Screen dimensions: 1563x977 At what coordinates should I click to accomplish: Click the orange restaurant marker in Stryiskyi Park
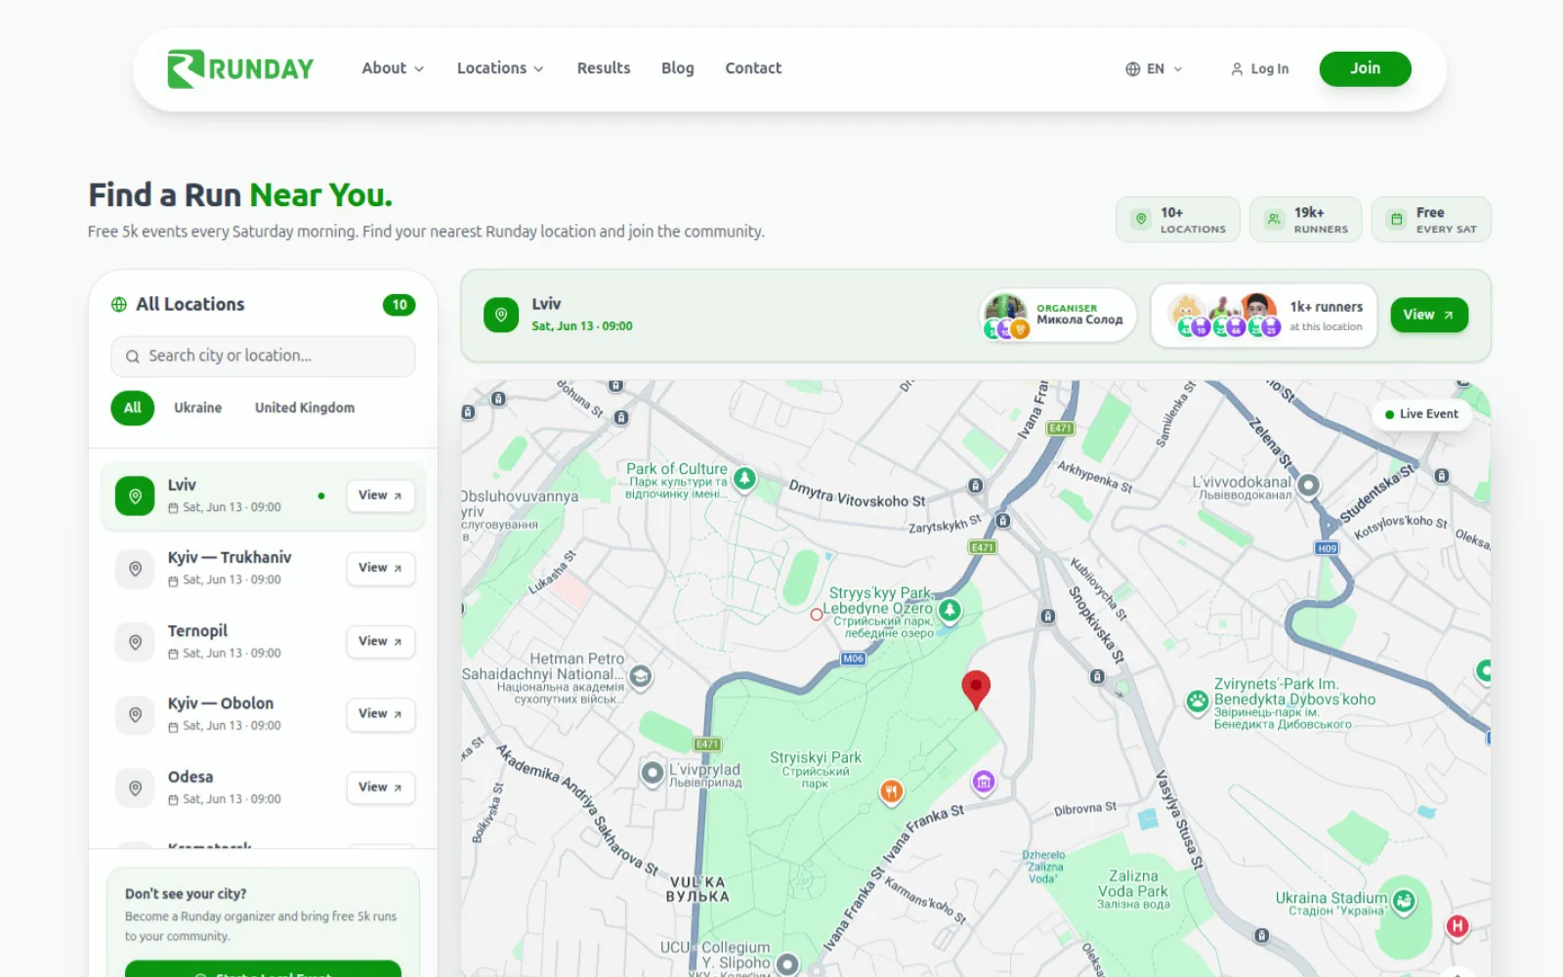click(891, 790)
